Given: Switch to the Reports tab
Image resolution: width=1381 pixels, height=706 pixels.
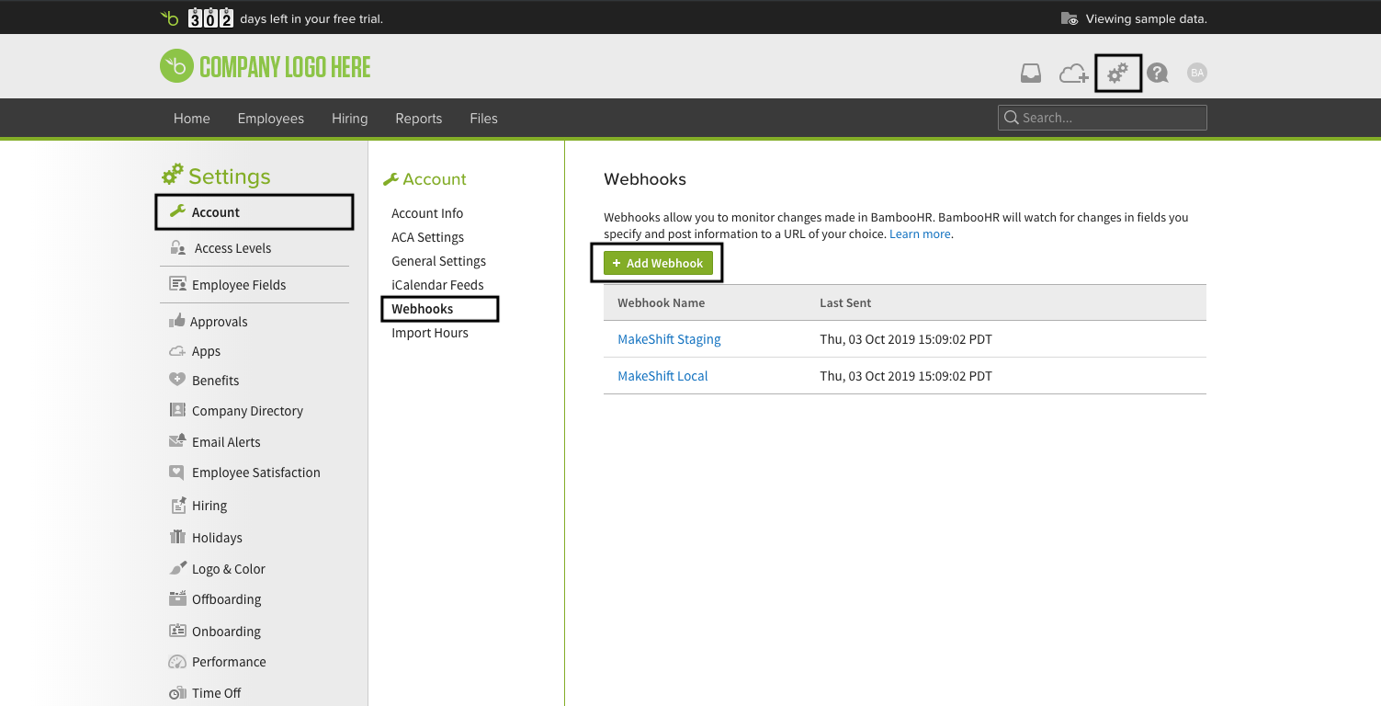Looking at the screenshot, I should pos(419,118).
